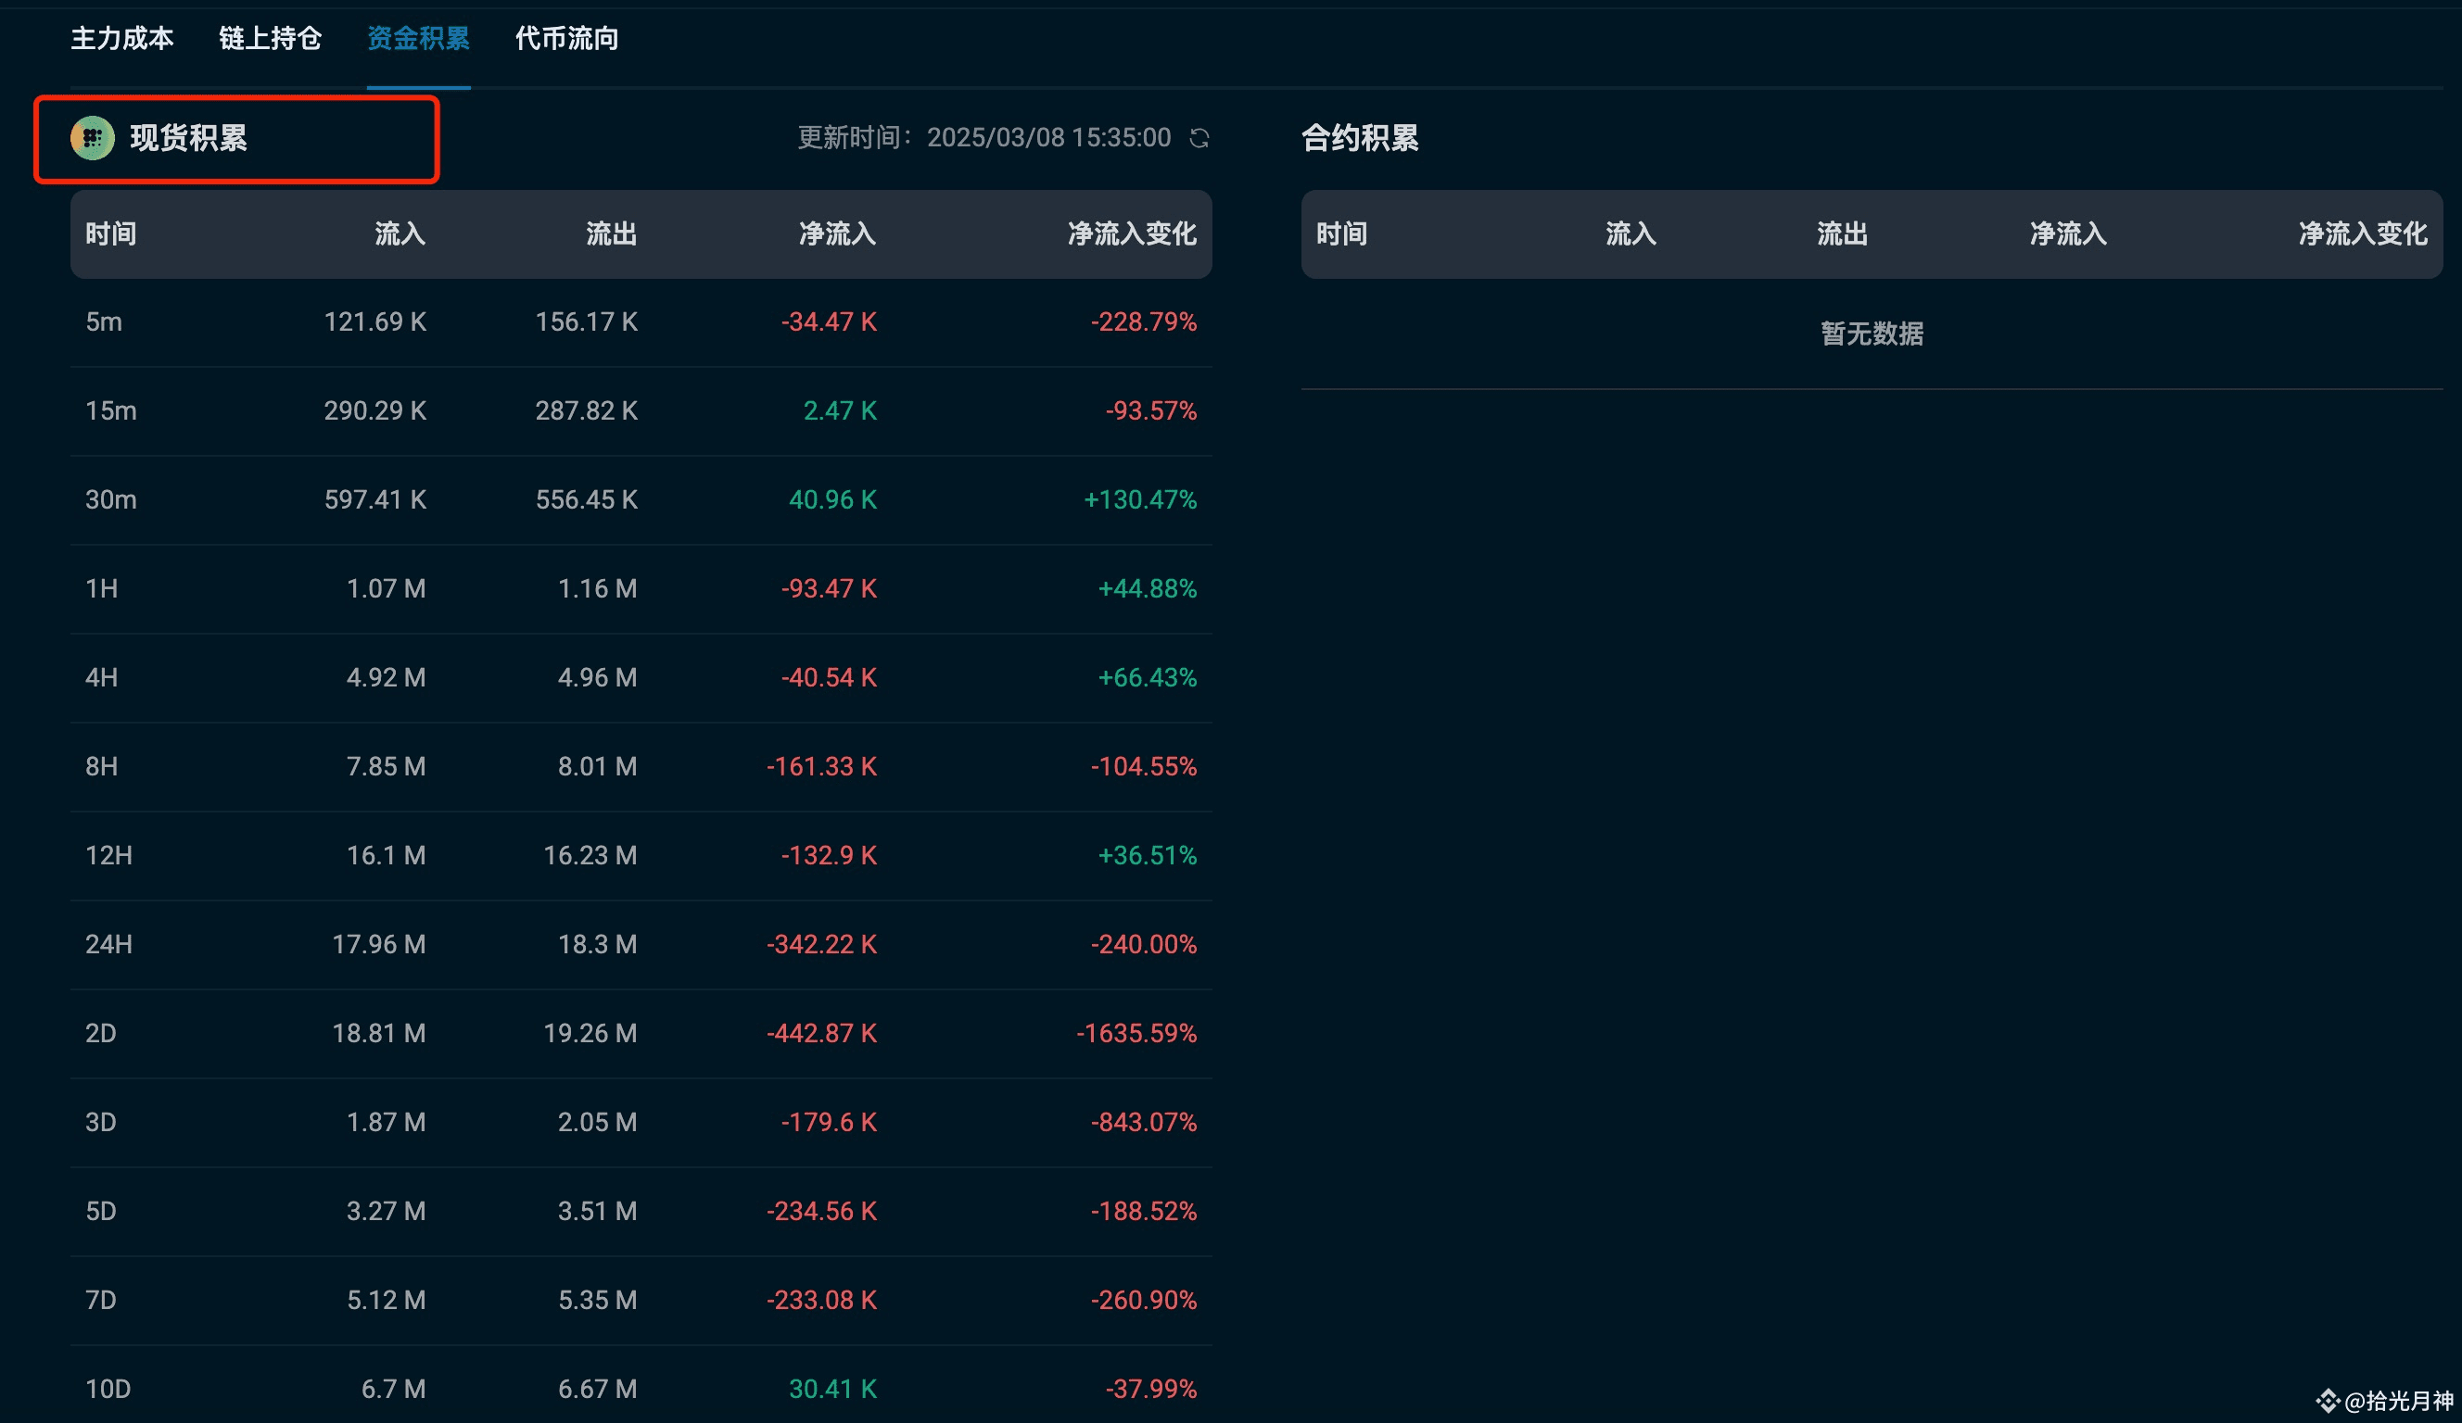Click net change -228.79%
This screenshot has width=2462, height=1423.
click(x=1143, y=321)
